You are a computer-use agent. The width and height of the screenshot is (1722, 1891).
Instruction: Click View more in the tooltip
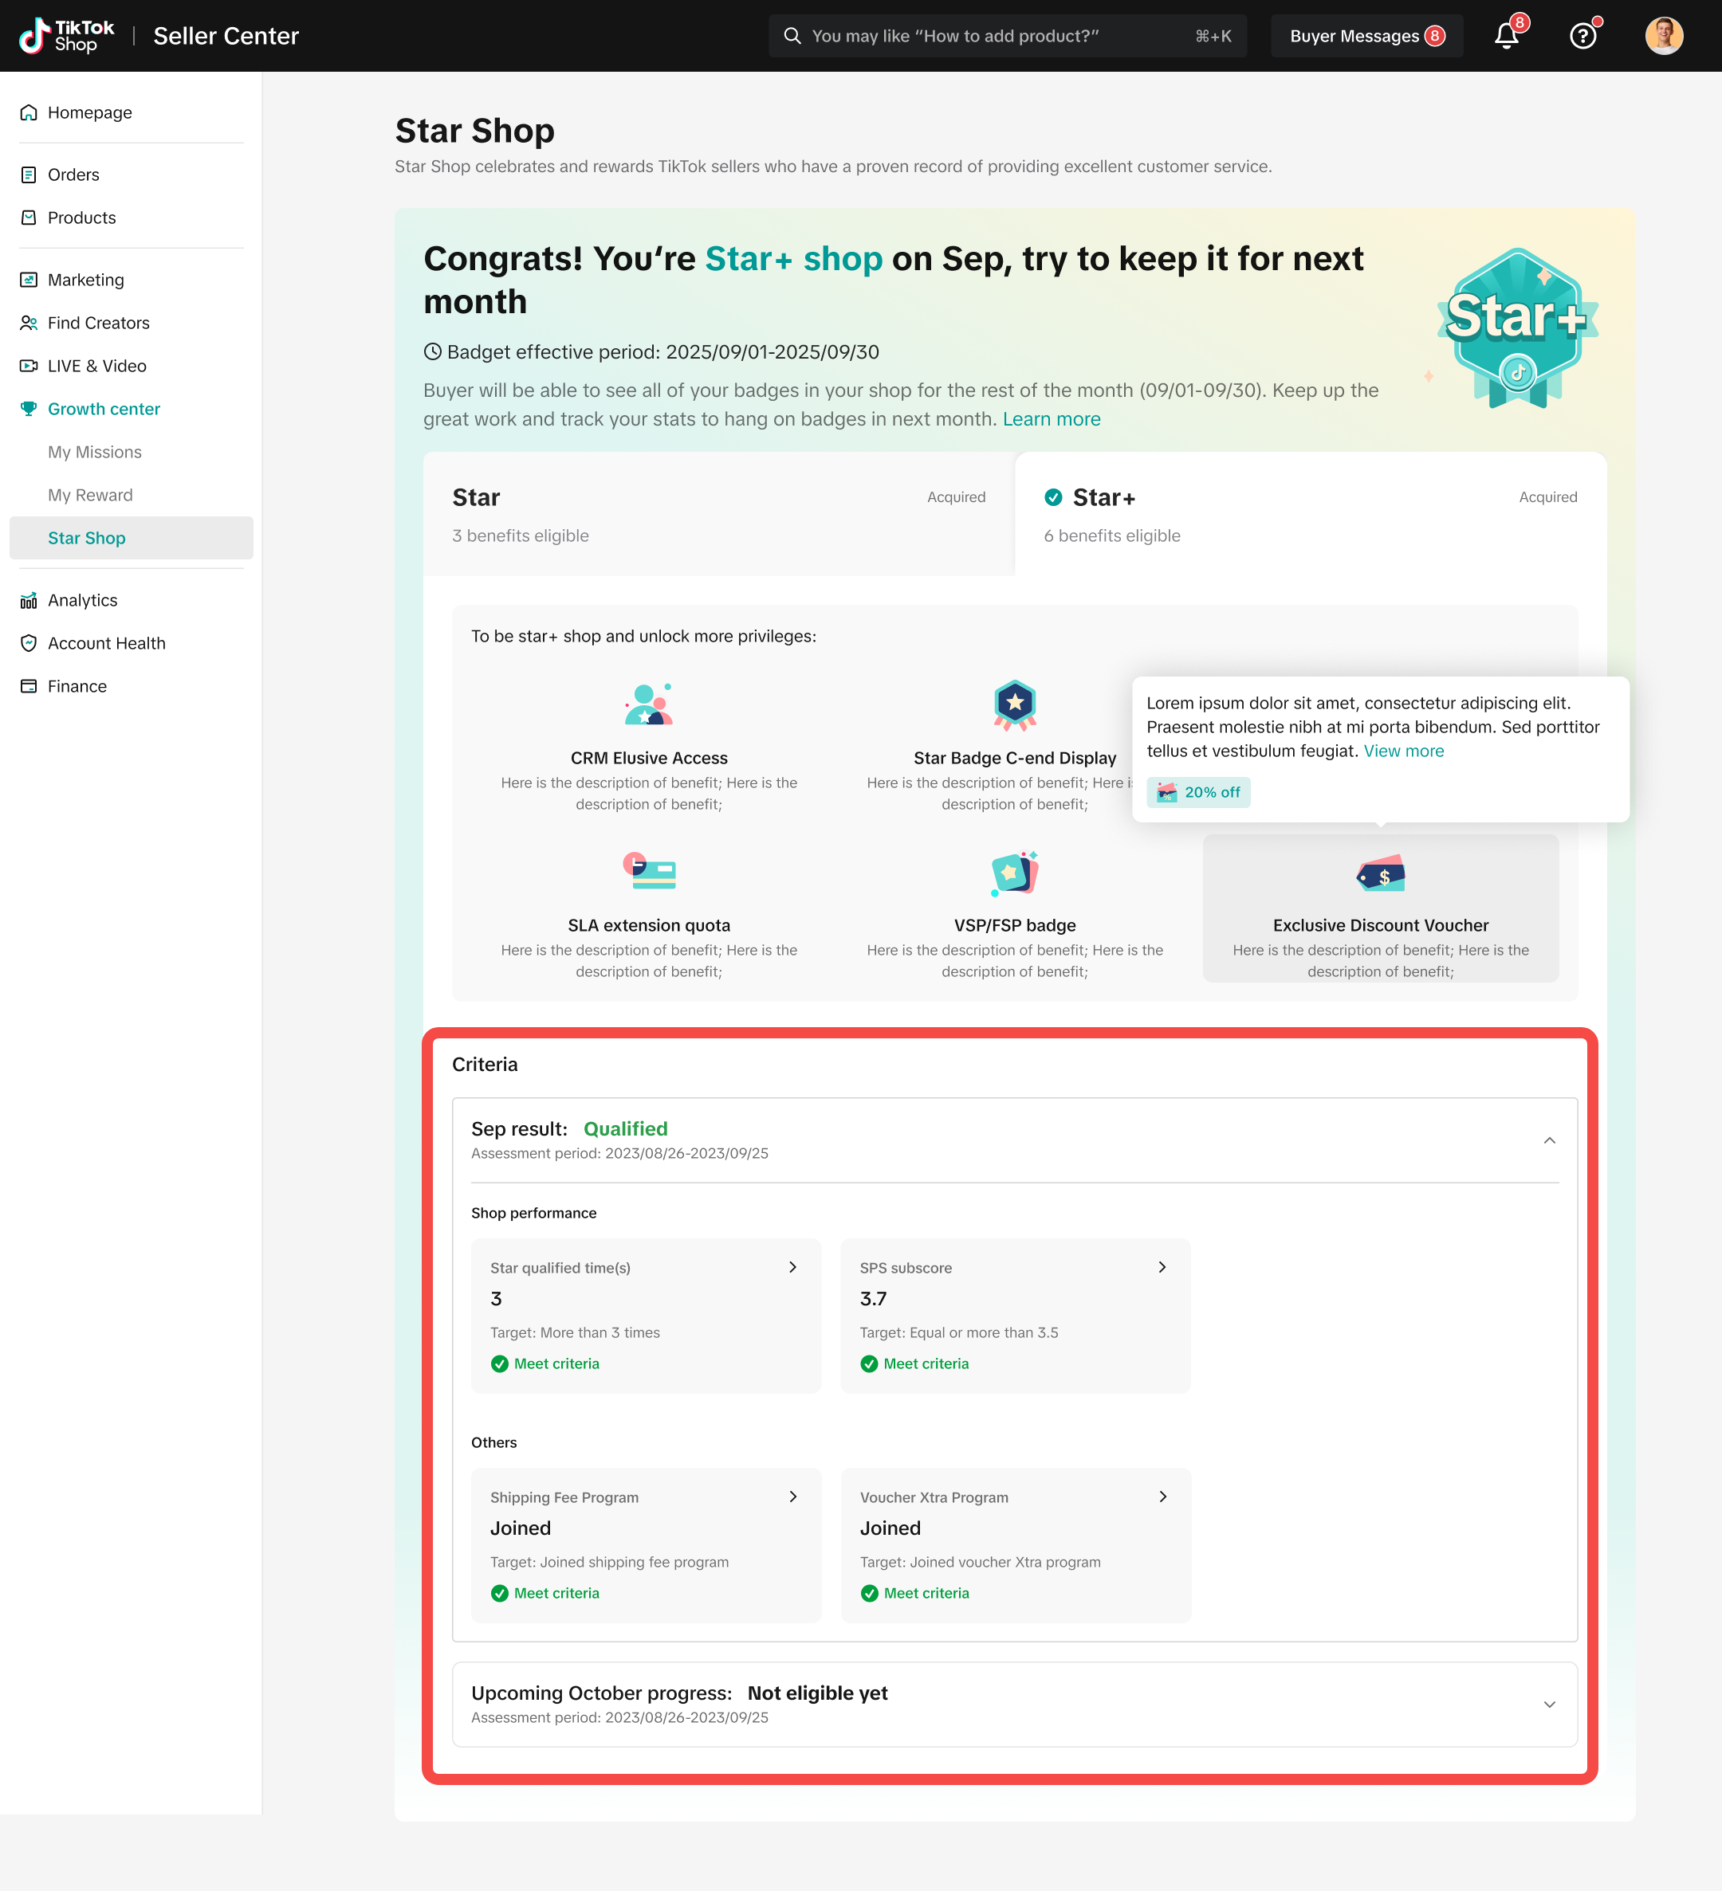1403,751
